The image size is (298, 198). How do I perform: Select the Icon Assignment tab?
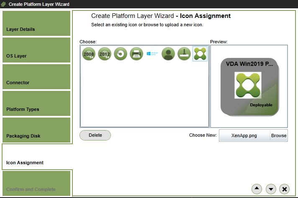coord(37,157)
